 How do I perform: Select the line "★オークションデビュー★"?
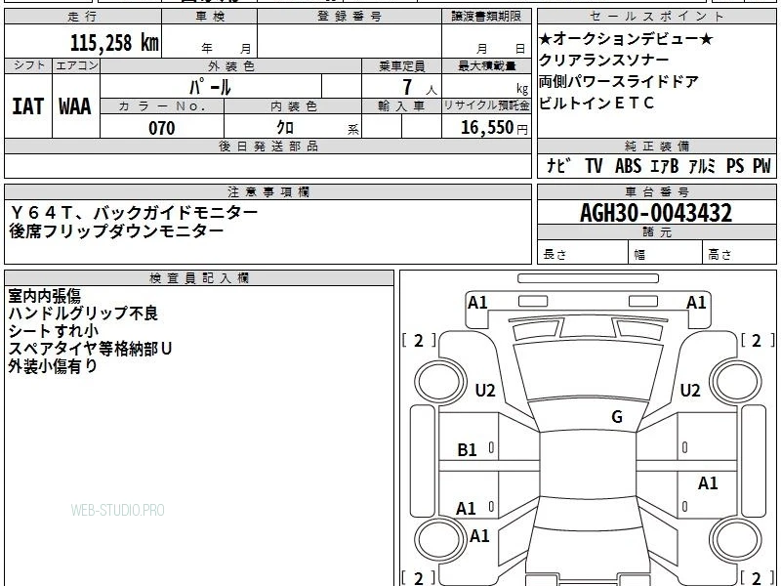[x=627, y=38]
